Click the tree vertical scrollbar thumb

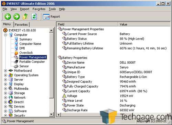click(51, 65)
